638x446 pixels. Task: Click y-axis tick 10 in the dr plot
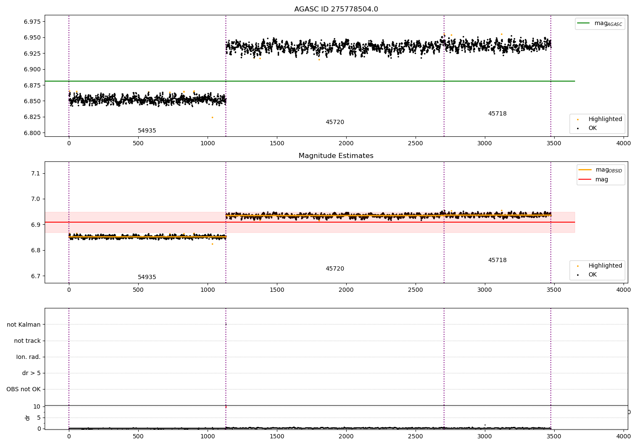point(37,407)
